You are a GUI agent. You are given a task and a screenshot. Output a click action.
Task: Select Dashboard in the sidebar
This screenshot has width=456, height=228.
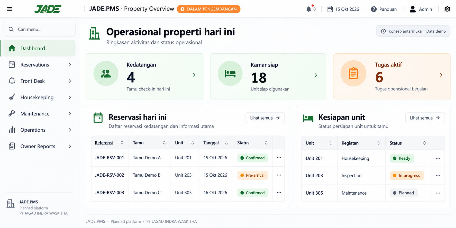(38, 48)
